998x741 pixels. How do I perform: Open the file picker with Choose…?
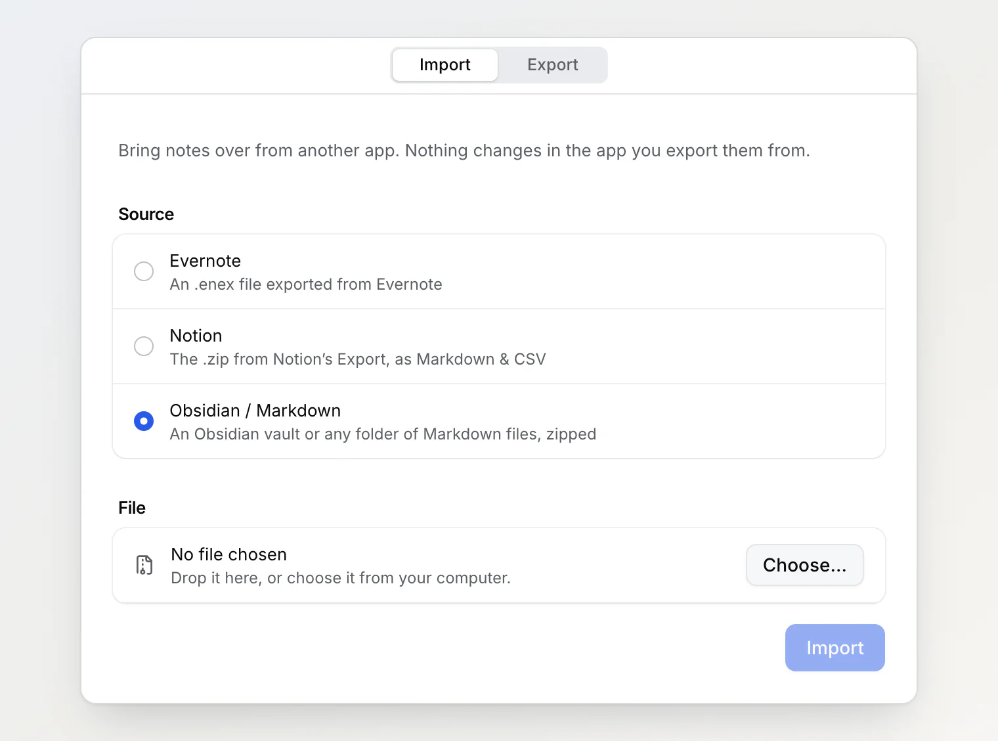(804, 565)
